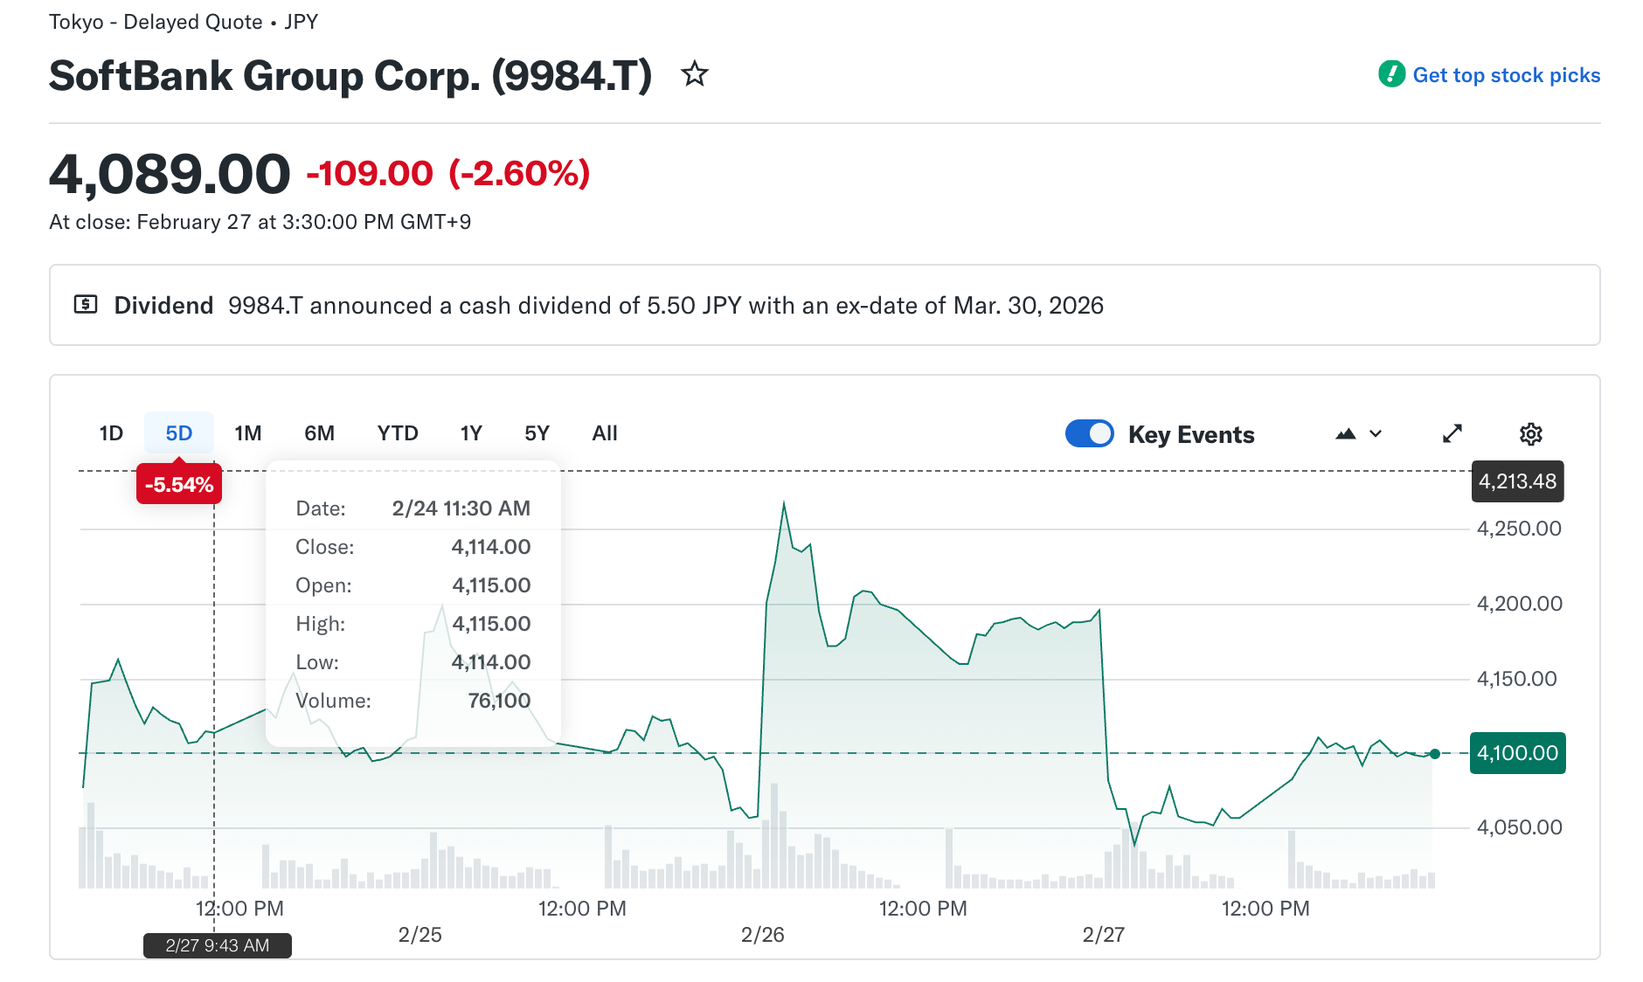Expand chart to full screen
This screenshot has width=1643, height=982.
click(x=1452, y=434)
